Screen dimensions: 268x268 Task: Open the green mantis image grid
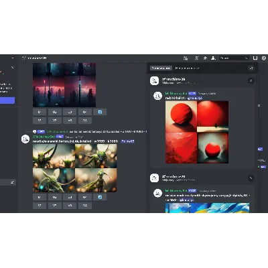pos(75,168)
